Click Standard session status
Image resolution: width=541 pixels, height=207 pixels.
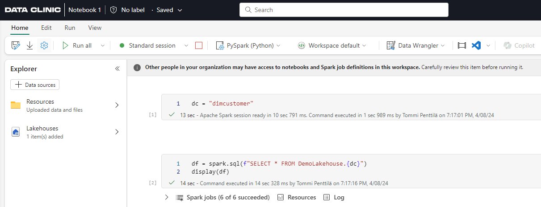click(x=147, y=45)
